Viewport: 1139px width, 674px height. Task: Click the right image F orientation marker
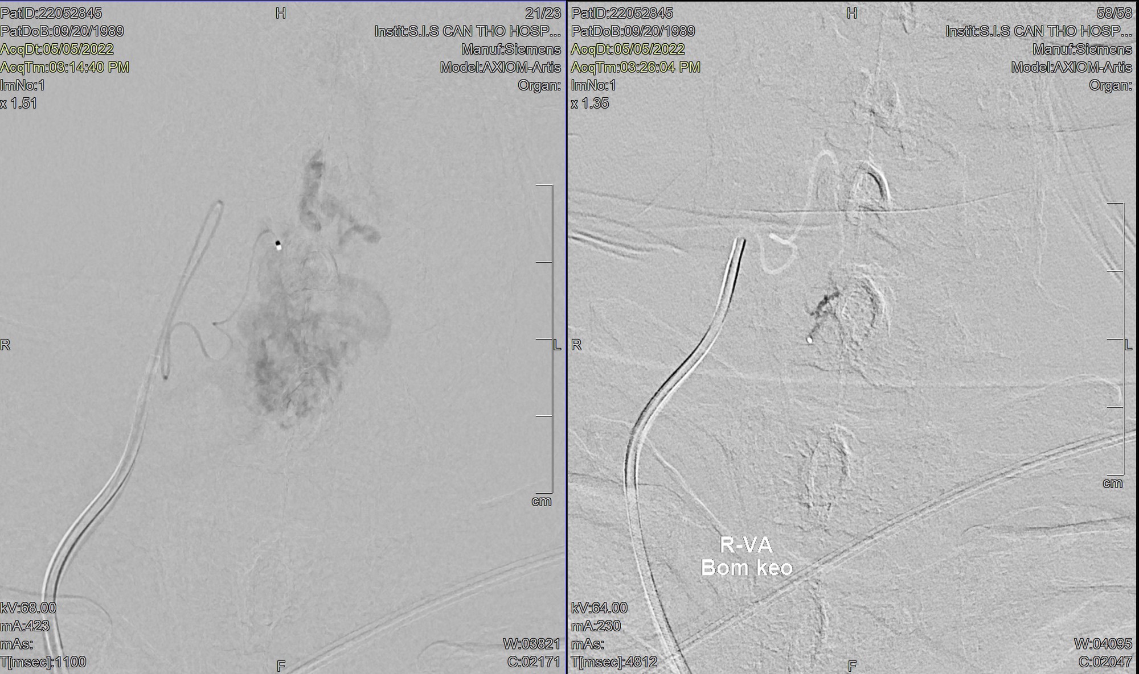click(x=852, y=665)
